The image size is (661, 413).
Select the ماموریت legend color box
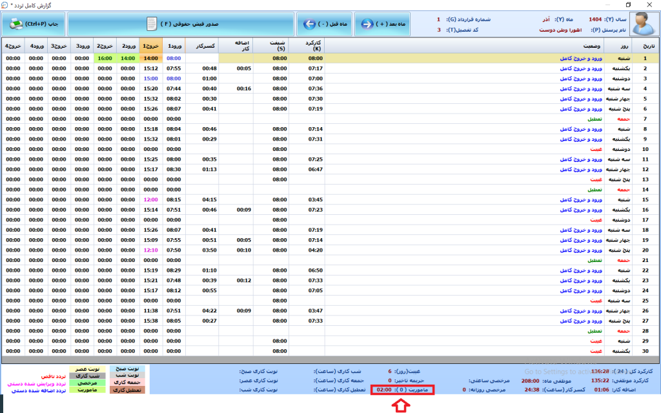coord(86,390)
